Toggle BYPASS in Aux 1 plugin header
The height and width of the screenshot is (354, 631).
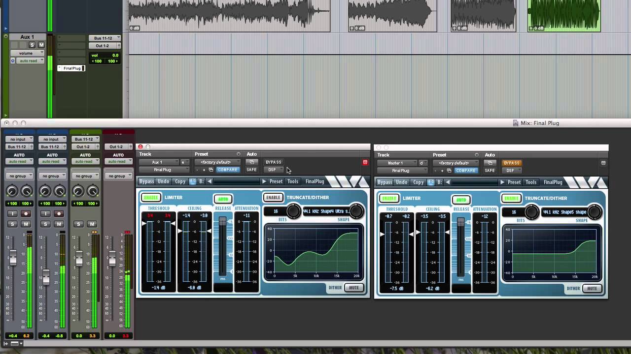tap(273, 162)
